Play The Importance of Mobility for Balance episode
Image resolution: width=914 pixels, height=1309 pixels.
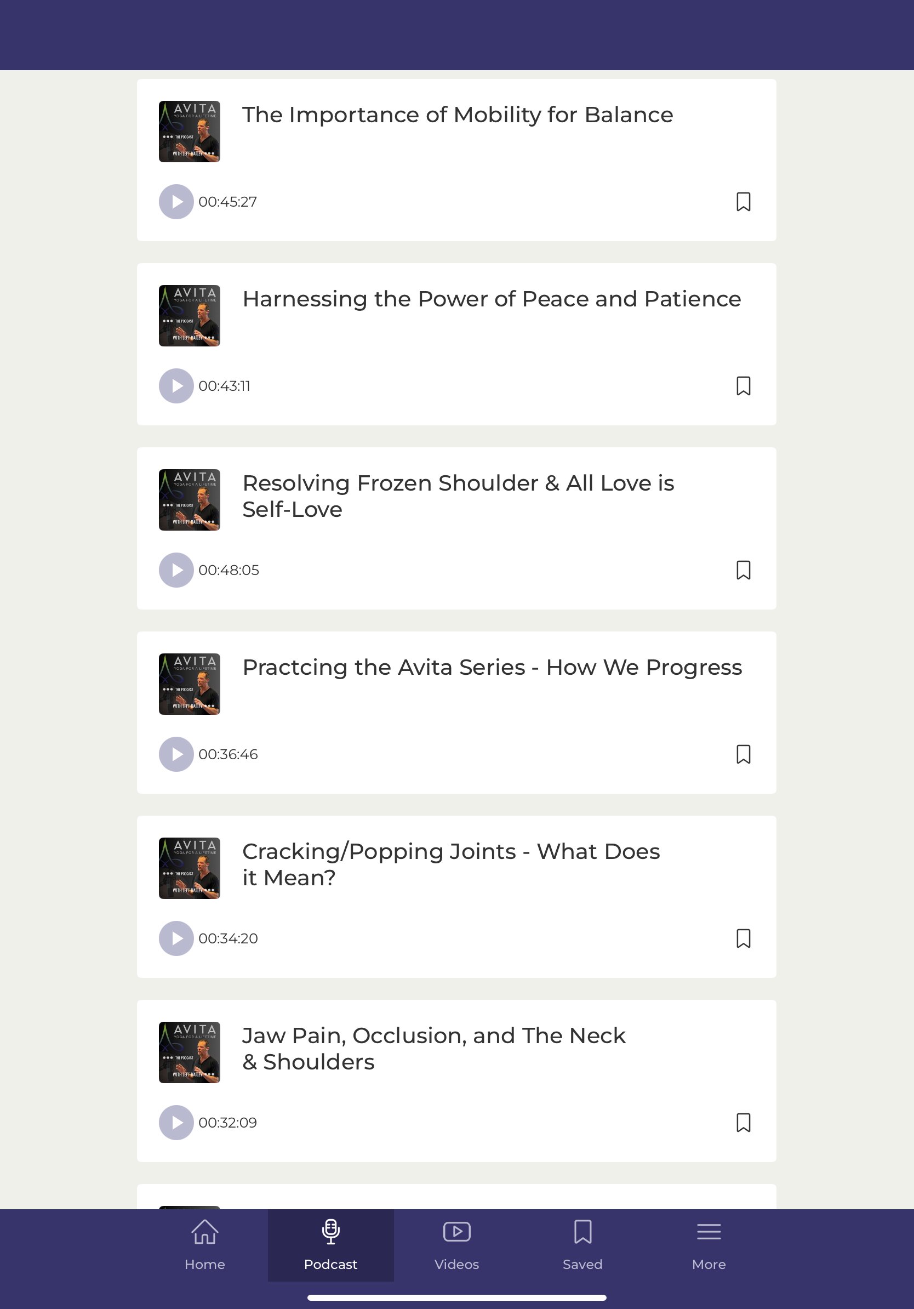[176, 202]
